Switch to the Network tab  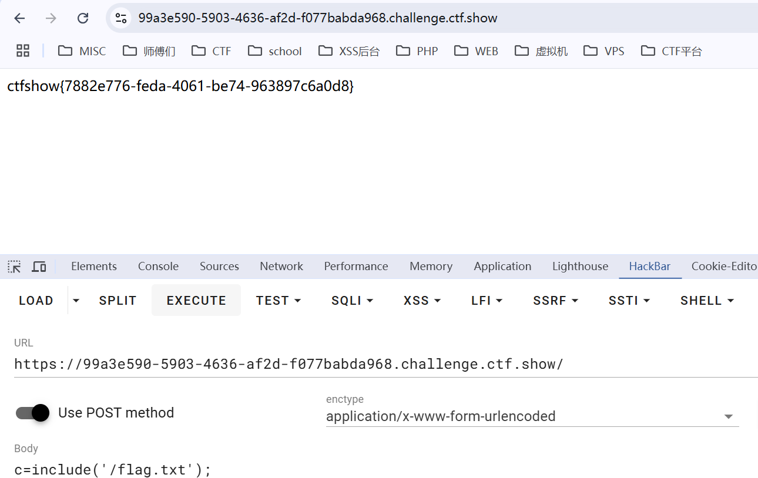point(281,266)
